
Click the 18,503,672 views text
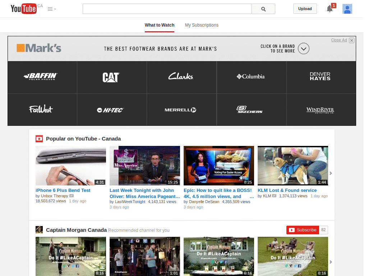coord(51,201)
